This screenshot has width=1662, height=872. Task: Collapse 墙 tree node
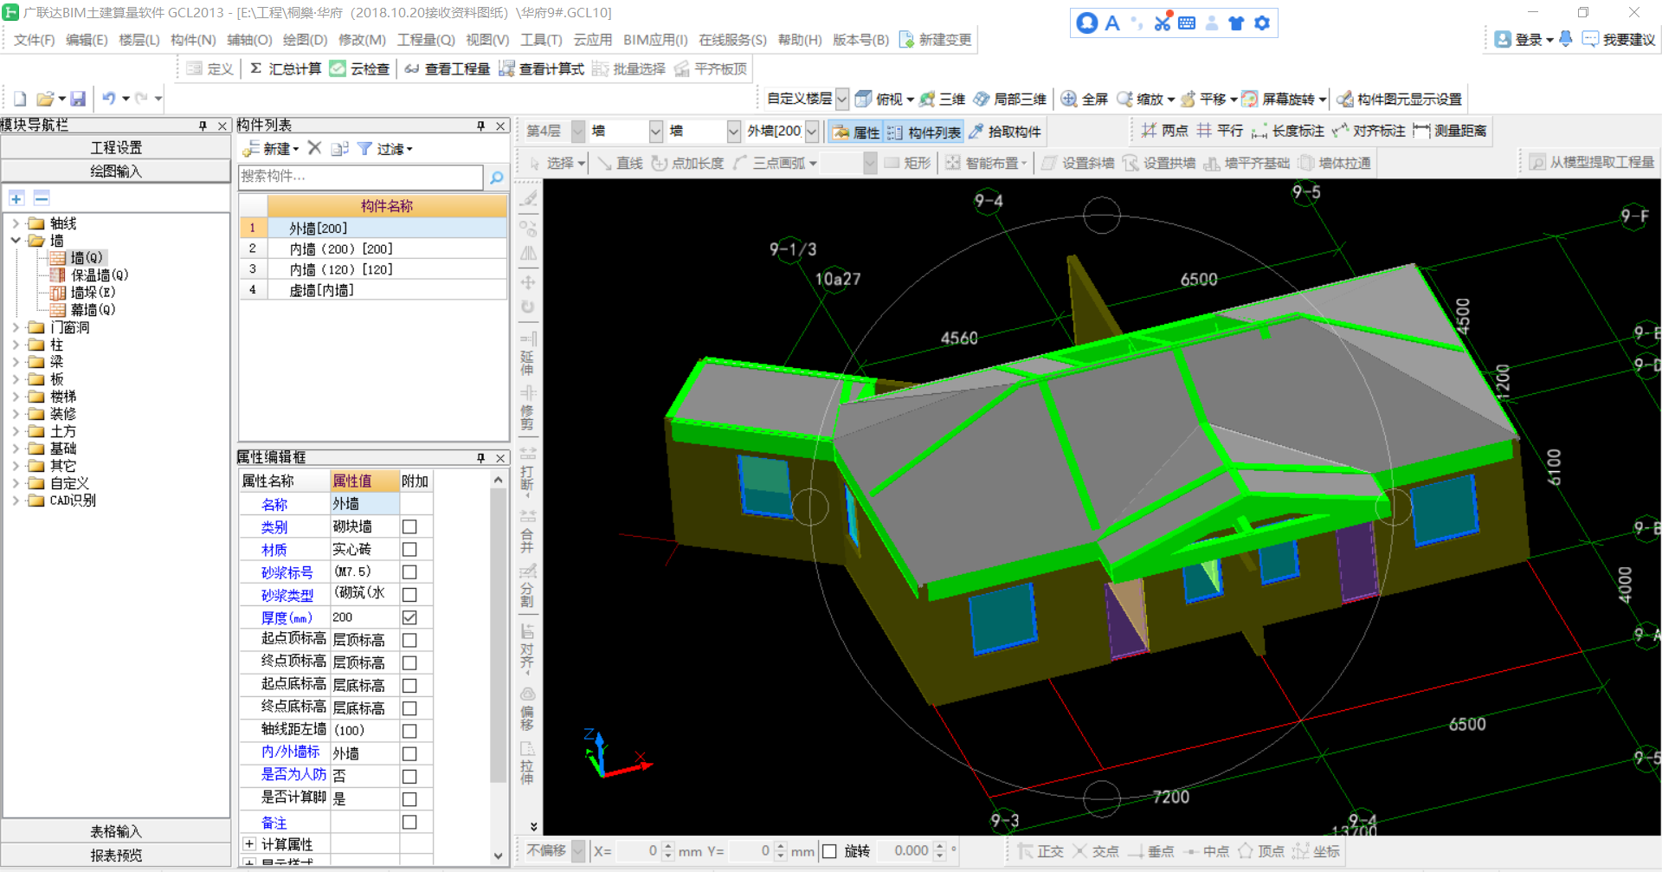pyautogui.click(x=16, y=241)
